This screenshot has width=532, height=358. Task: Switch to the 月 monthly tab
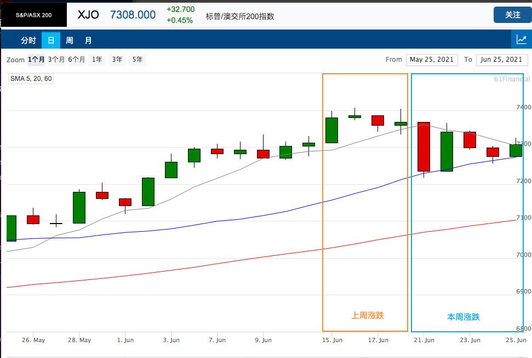click(x=88, y=40)
